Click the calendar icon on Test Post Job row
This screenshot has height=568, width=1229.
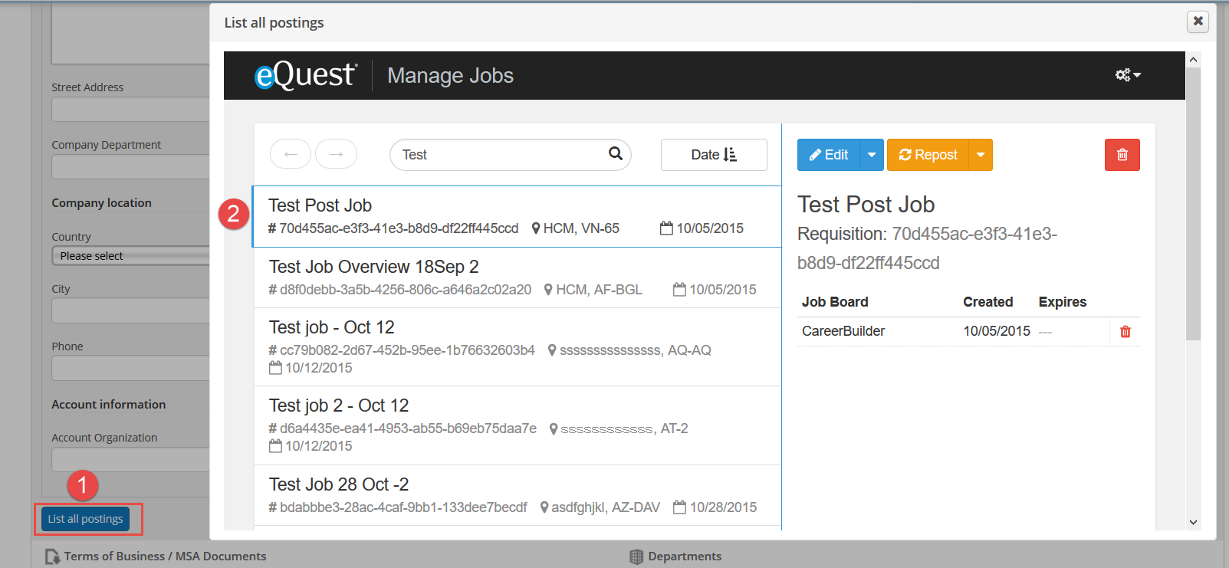[x=666, y=228]
